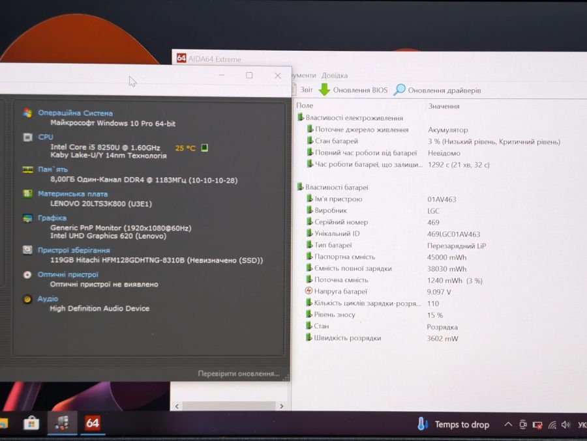The width and height of the screenshot is (587, 441).
Task: Open the Аудіо section link
Action: pos(48,298)
